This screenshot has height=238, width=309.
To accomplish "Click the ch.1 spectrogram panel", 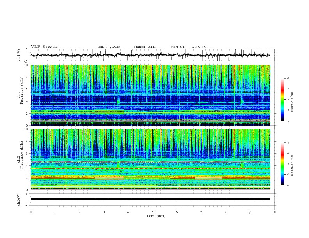I will click(x=150, y=95).
